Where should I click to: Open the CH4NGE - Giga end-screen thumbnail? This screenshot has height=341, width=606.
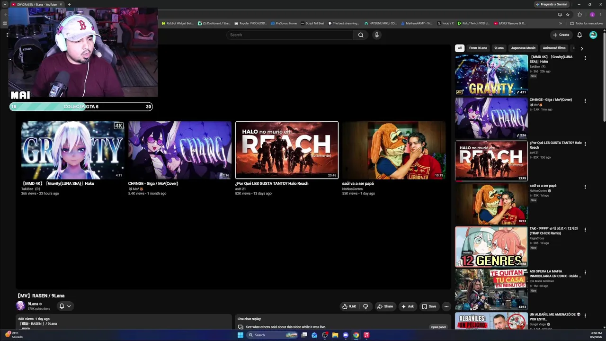tap(180, 150)
